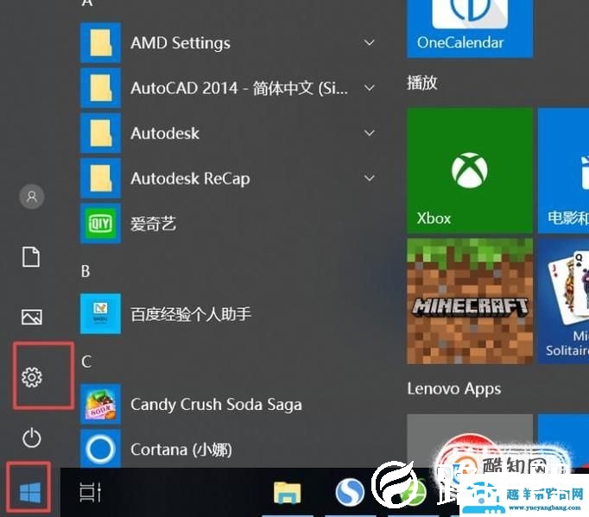Click the Cortana circle icon

[x=100, y=449]
